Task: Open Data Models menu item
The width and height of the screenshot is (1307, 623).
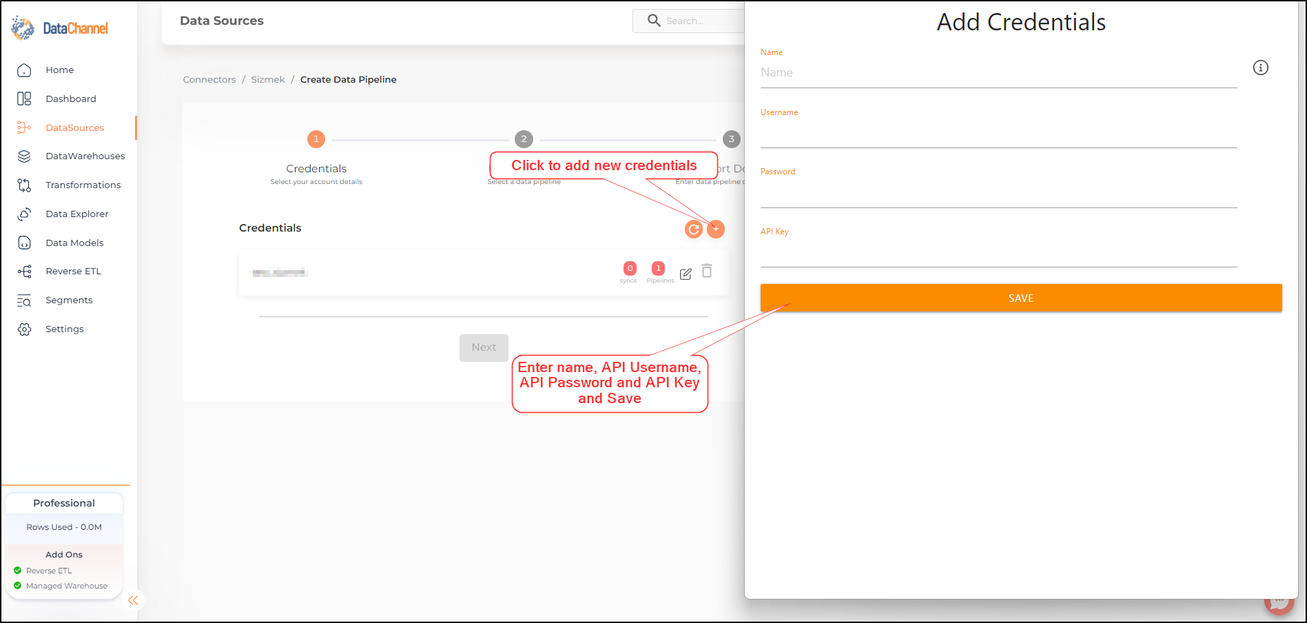Action: click(x=74, y=243)
